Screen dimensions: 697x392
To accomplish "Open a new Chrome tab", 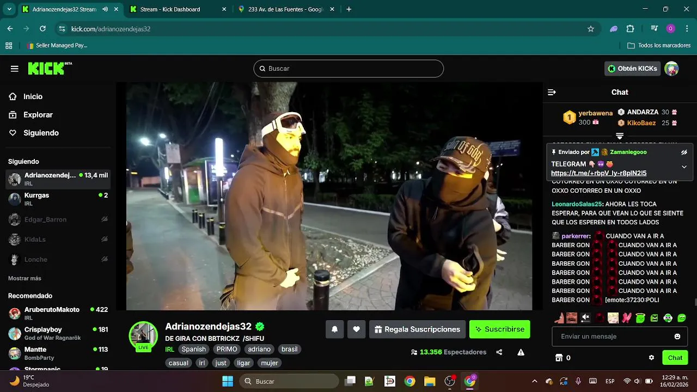I will coord(349,9).
